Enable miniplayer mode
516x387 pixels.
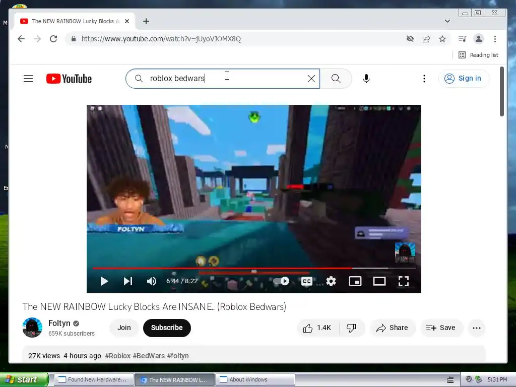click(355, 281)
